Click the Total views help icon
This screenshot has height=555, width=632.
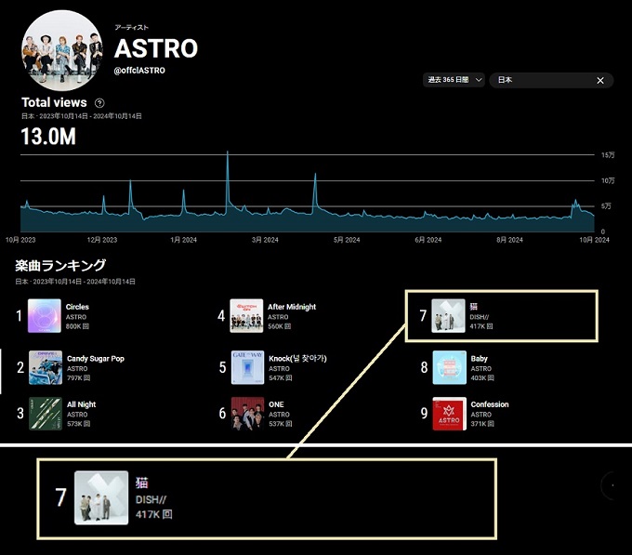coord(99,103)
